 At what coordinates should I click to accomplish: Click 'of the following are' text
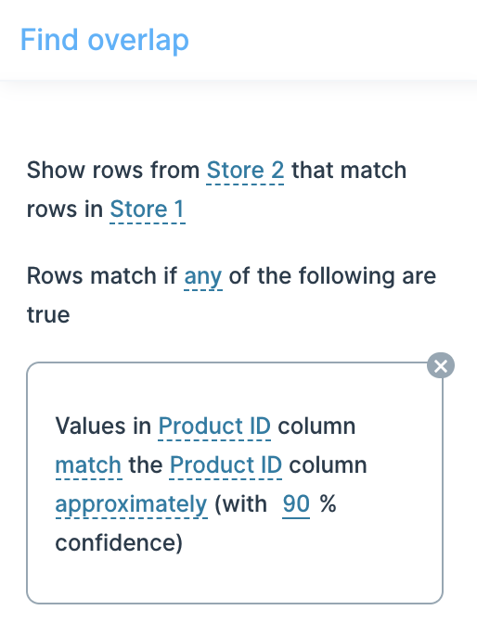tap(332, 276)
